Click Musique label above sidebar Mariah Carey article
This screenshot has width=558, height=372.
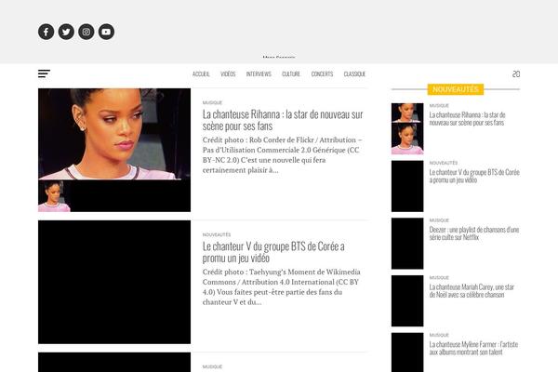point(439,277)
